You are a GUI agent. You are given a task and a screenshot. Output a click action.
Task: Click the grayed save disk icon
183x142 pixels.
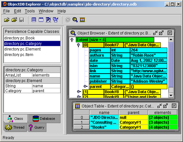pos(22,20)
